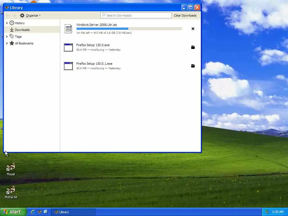Click the Library window title bar icon
Screen dimensions: 288x216
click(x=7, y=8)
